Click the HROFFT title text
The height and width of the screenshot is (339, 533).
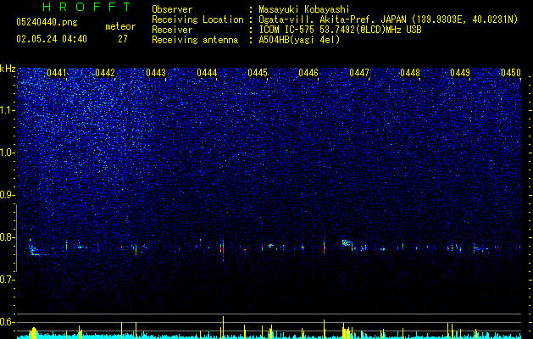(x=87, y=7)
